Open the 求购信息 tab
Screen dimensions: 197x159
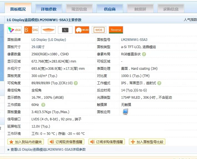[171, 9]
